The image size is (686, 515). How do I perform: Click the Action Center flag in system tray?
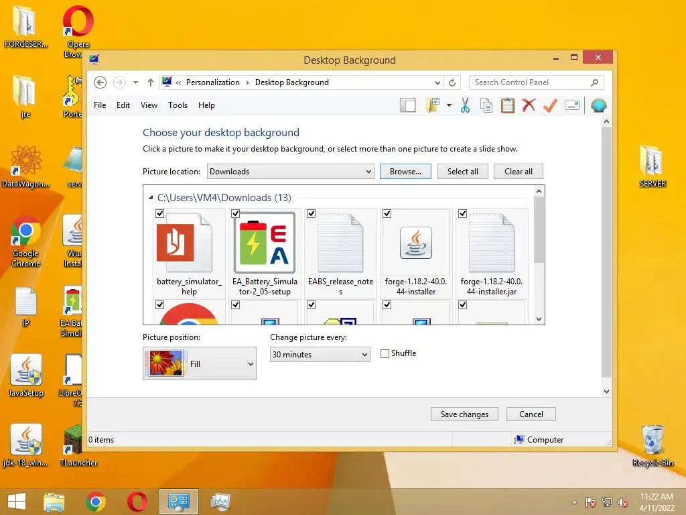(591, 502)
